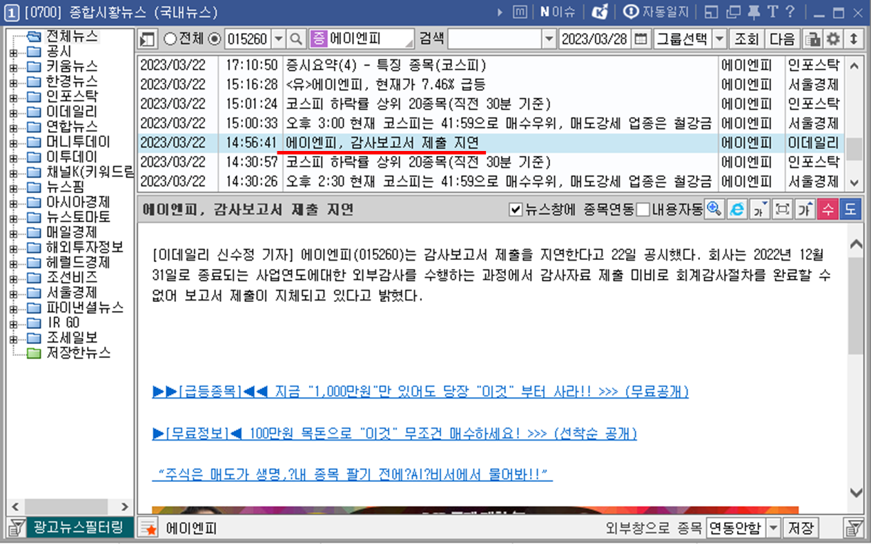This screenshot has width=871, height=544.
Task: Click the 검색 search input field
Action: click(495, 39)
